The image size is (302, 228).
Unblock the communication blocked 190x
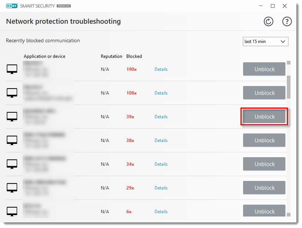pos(264,69)
